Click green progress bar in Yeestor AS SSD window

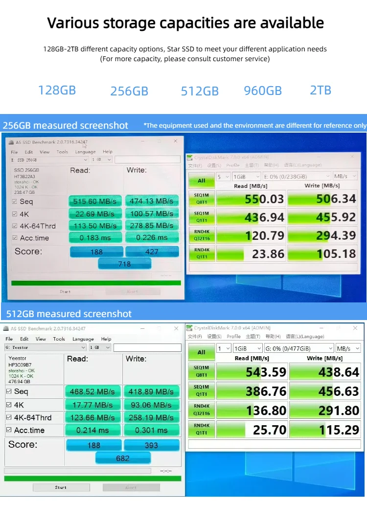click(92, 479)
